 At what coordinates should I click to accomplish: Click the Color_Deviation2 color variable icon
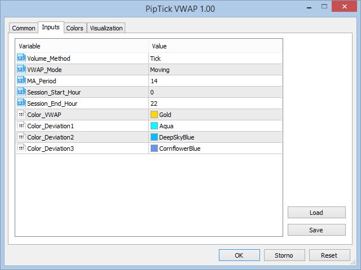(21, 137)
